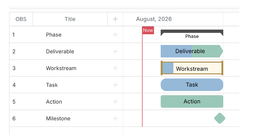Select the Workstream gantt bar
This screenshot has width=253, height=135.
click(x=192, y=68)
